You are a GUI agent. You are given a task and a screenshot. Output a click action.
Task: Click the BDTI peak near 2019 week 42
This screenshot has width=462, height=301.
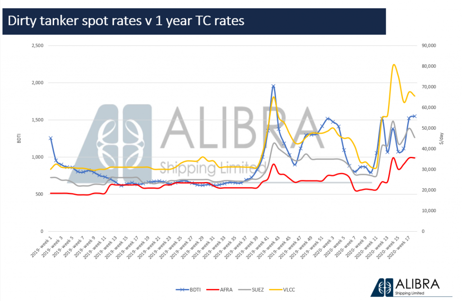coord(273,86)
